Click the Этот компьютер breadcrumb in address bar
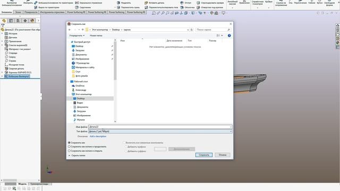340x191 pixels. 100,30
